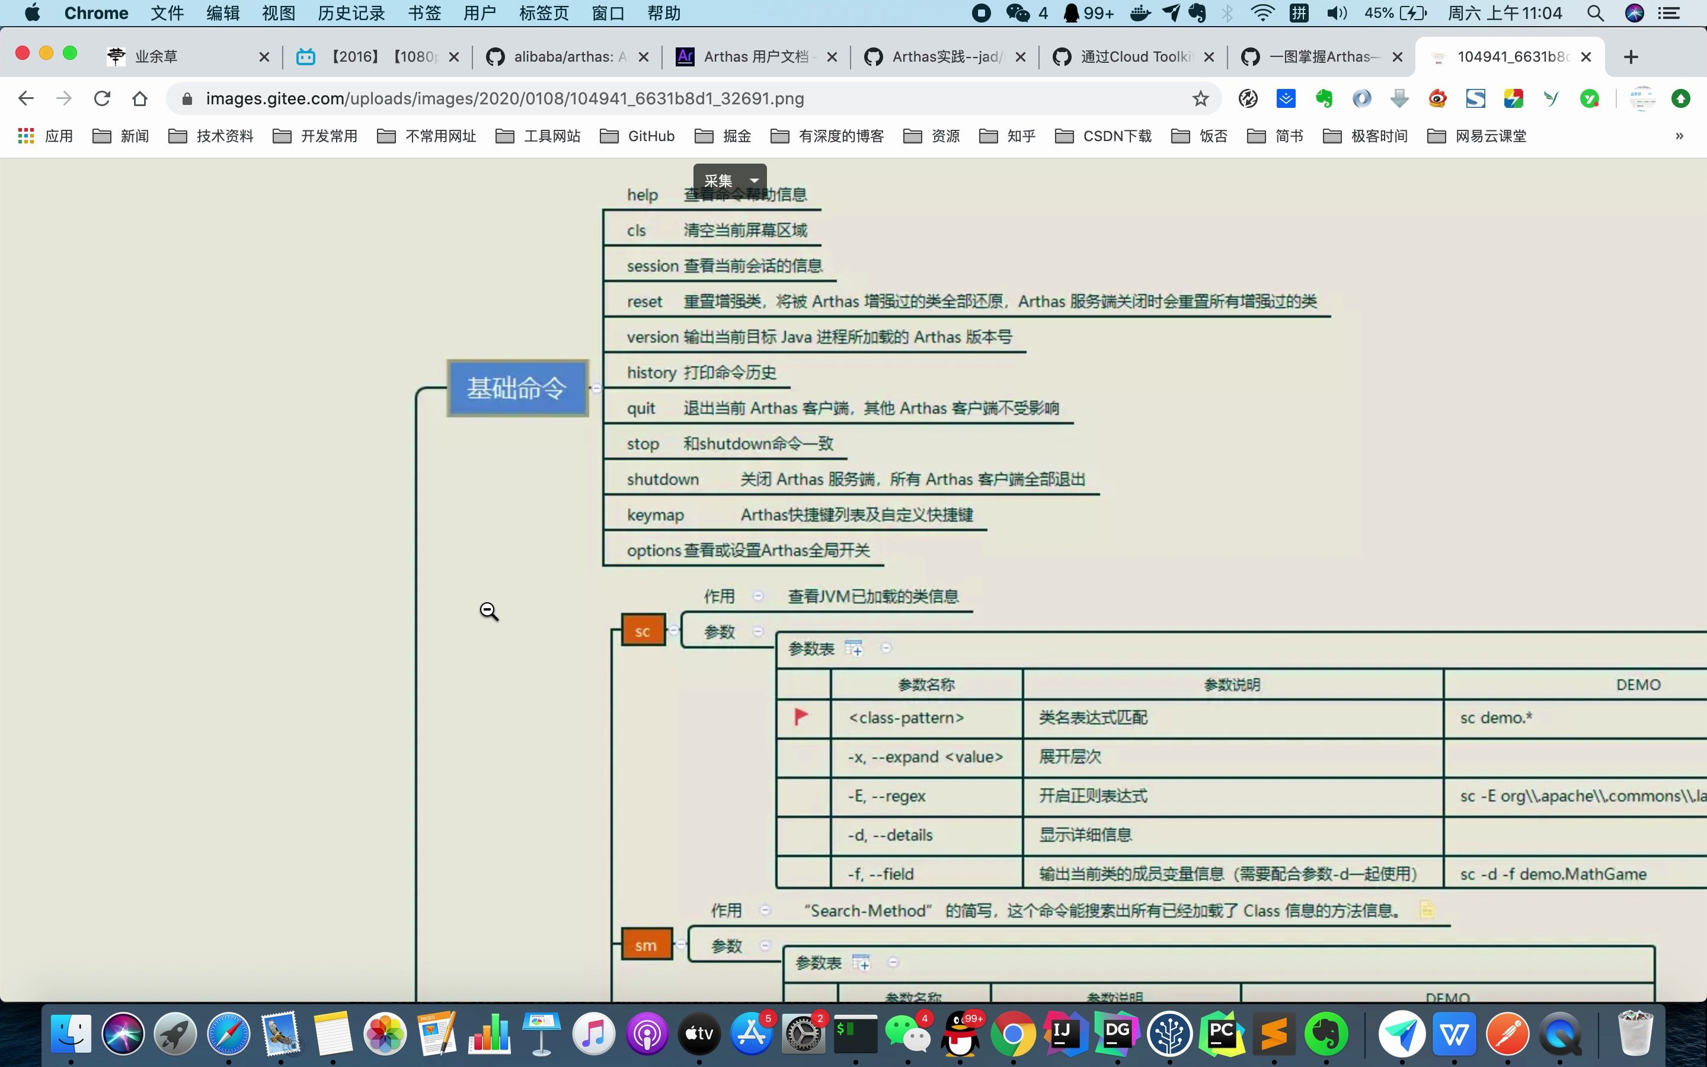
Task: Open Telegram paper plane in Dock
Action: point(1402,1034)
